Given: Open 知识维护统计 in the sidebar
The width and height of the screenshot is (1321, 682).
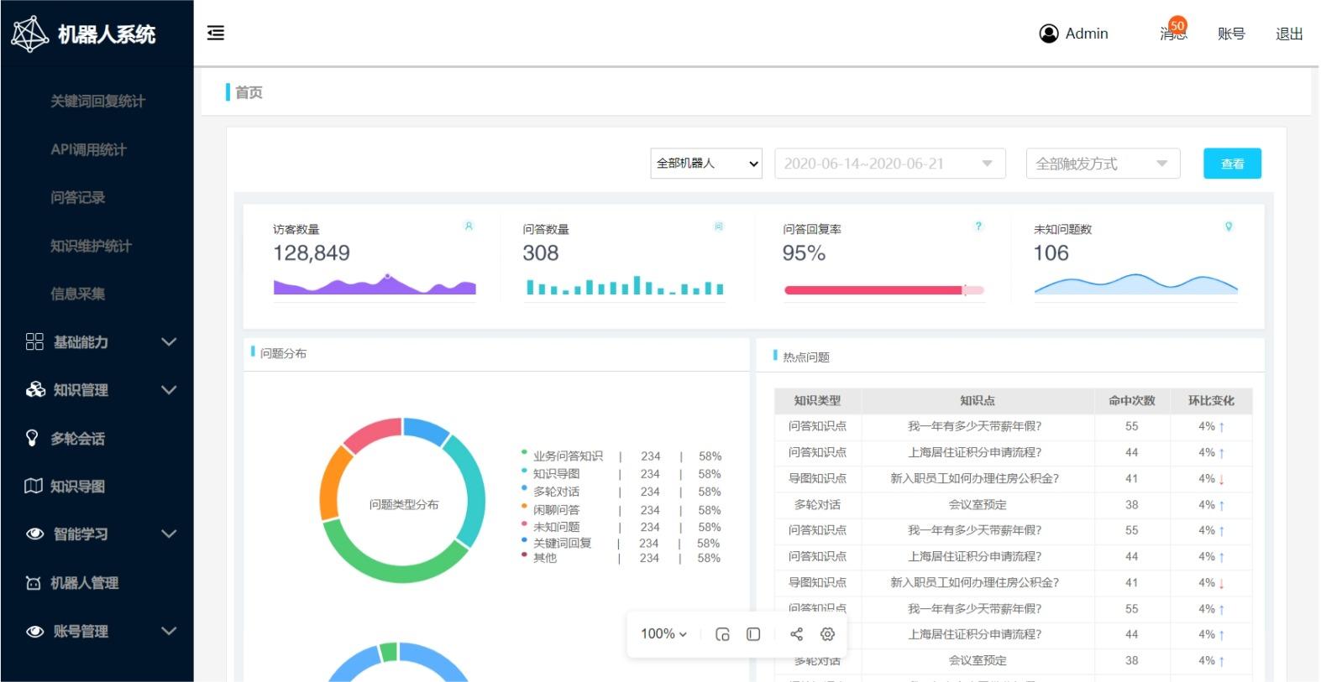Looking at the screenshot, I should coord(91,246).
